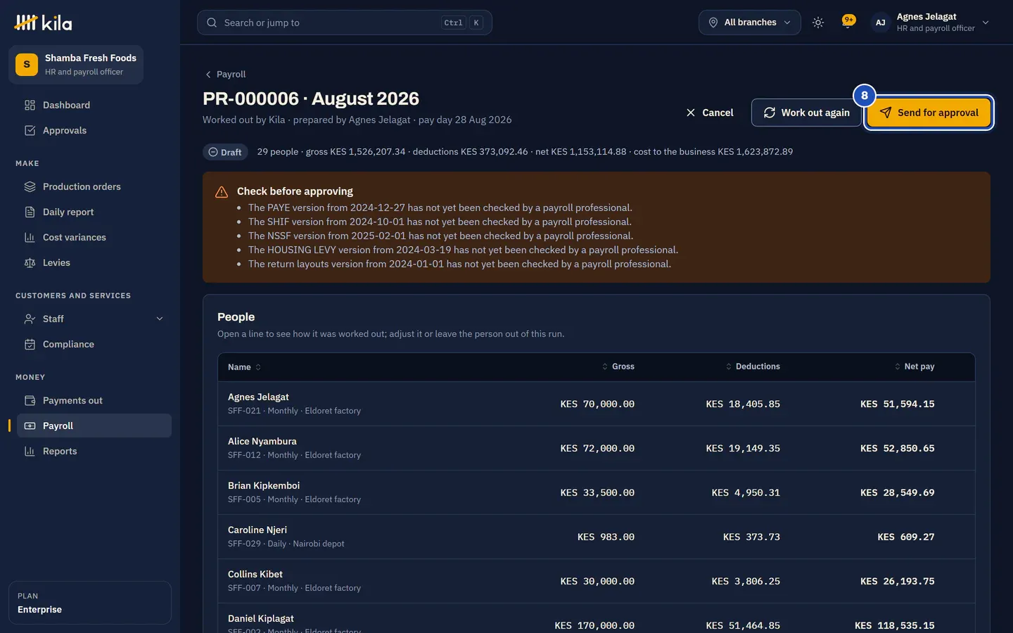Viewport: 1013px width, 633px height.
Task: Expand the Staff submenu chevron
Action: pos(160,319)
